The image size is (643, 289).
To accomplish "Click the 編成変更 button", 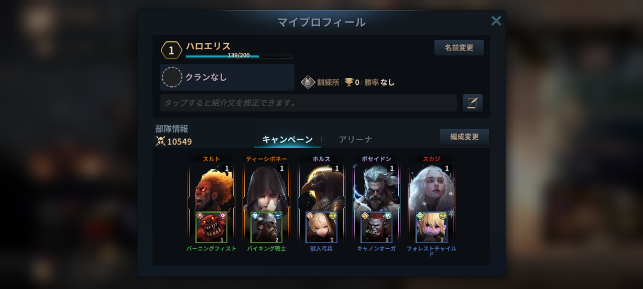I will (464, 137).
